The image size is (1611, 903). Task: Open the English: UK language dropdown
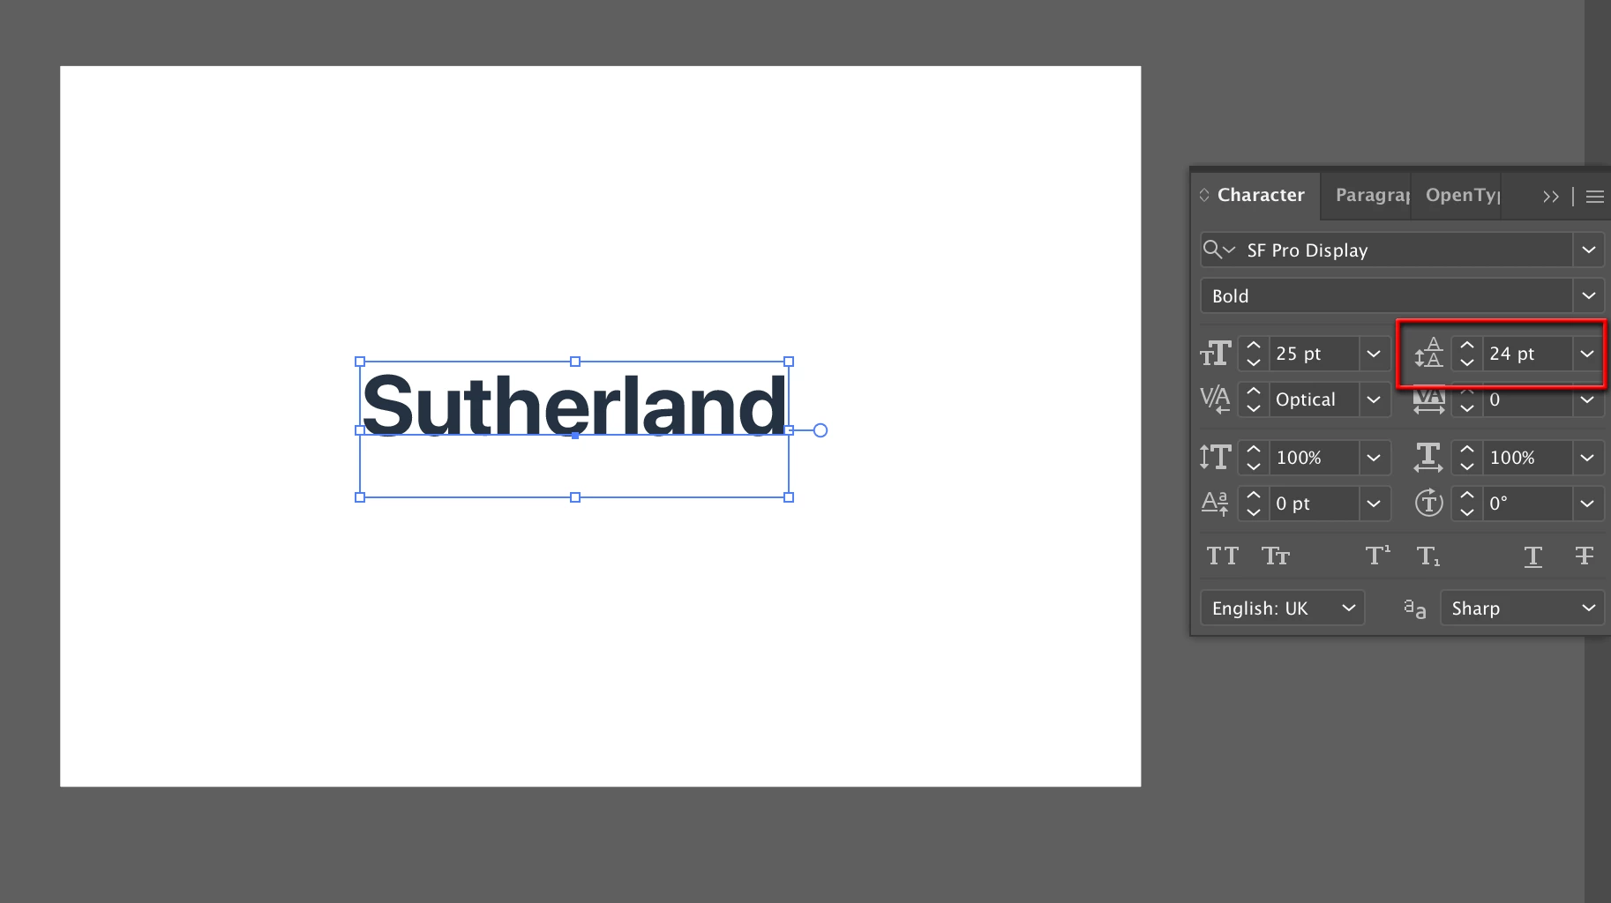1283,608
